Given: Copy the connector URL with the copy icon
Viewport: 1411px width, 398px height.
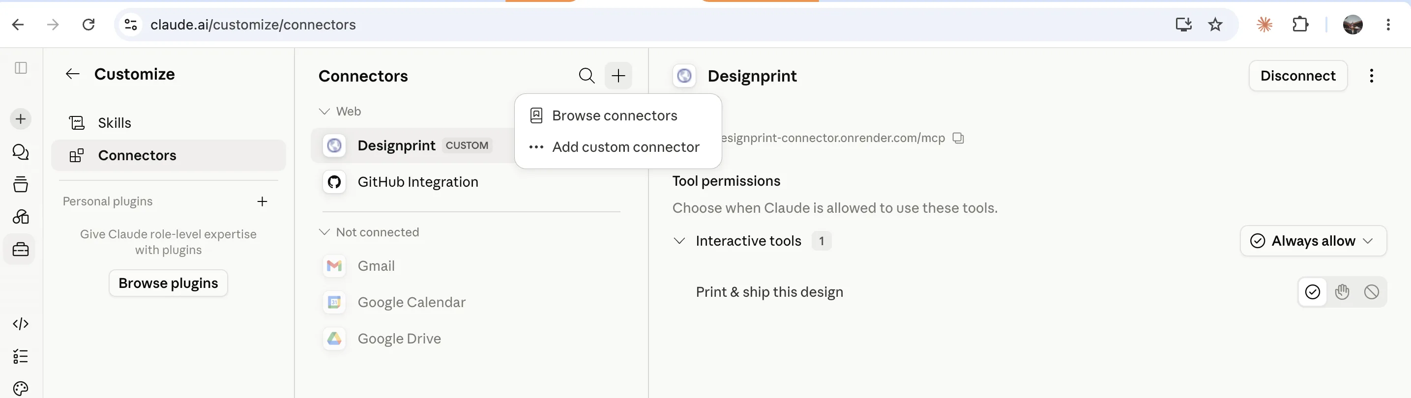Looking at the screenshot, I should point(958,138).
